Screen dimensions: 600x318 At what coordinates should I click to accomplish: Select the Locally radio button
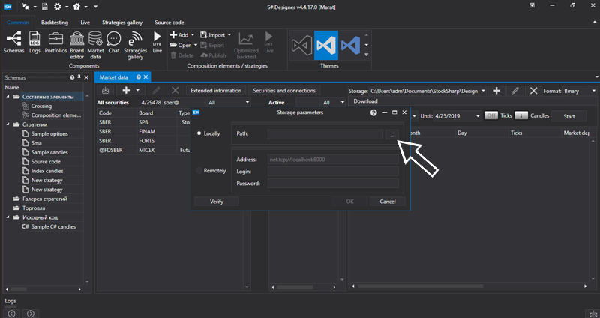pos(199,133)
